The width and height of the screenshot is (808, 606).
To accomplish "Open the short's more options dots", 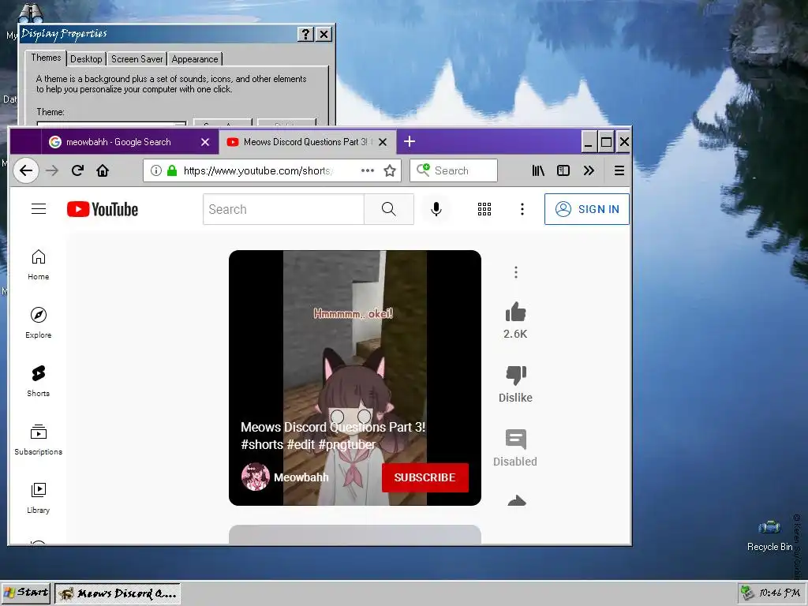I will click(516, 272).
